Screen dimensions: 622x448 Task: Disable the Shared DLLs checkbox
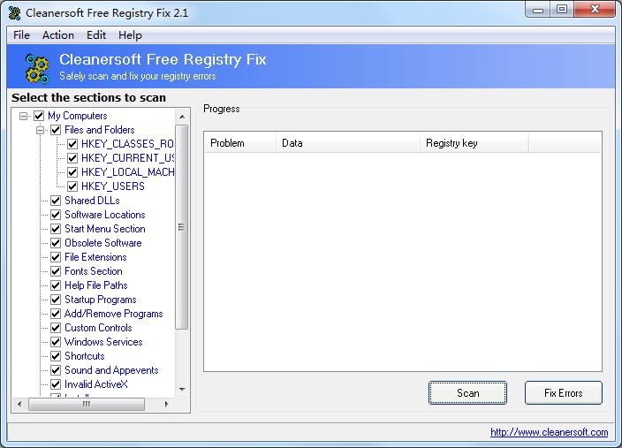(x=56, y=201)
